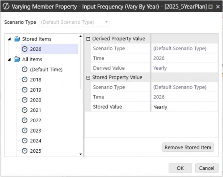This screenshot has height=177, width=223.
Task: Collapse the Stored Property Value section
Action: point(88,78)
